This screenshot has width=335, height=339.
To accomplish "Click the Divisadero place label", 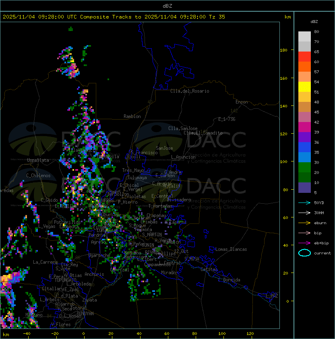I will 179,200.
